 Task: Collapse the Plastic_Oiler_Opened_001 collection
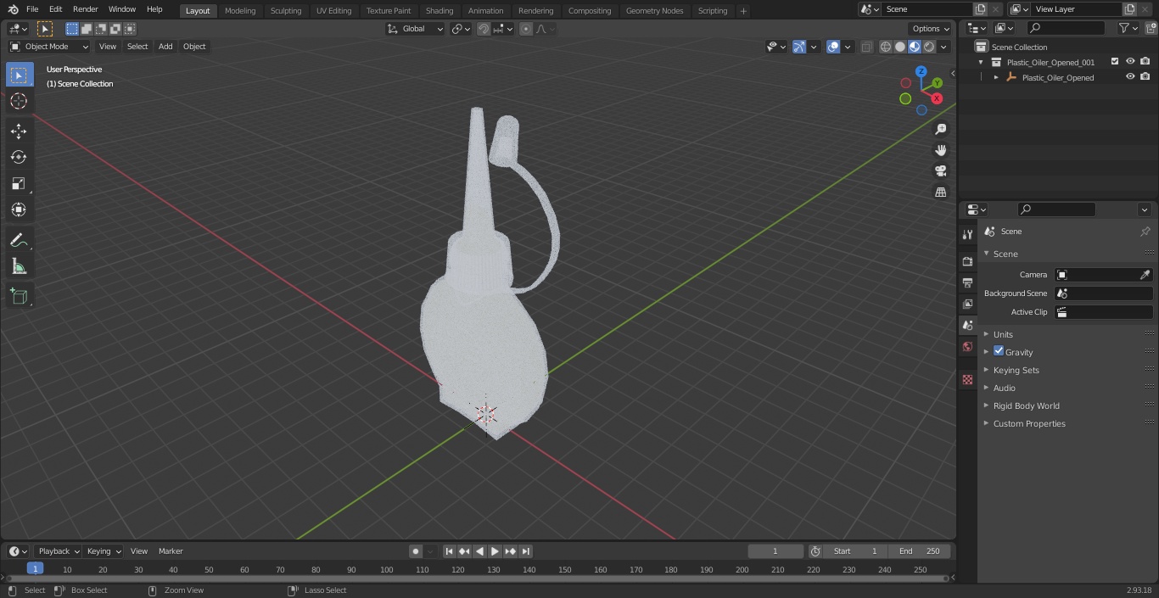(981, 62)
